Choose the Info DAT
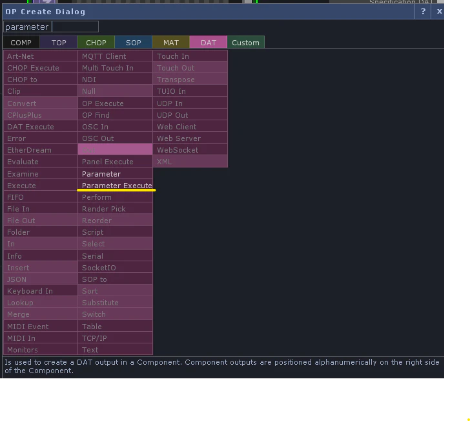This screenshot has width=470, height=421. point(41,256)
